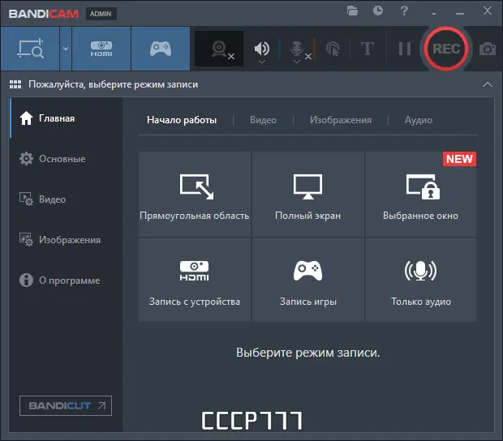Select screen recording mode in top toolbar

click(30, 49)
